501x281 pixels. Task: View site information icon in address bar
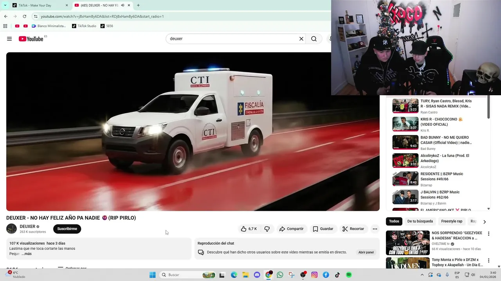pyautogui.click(x=36, y=16)
